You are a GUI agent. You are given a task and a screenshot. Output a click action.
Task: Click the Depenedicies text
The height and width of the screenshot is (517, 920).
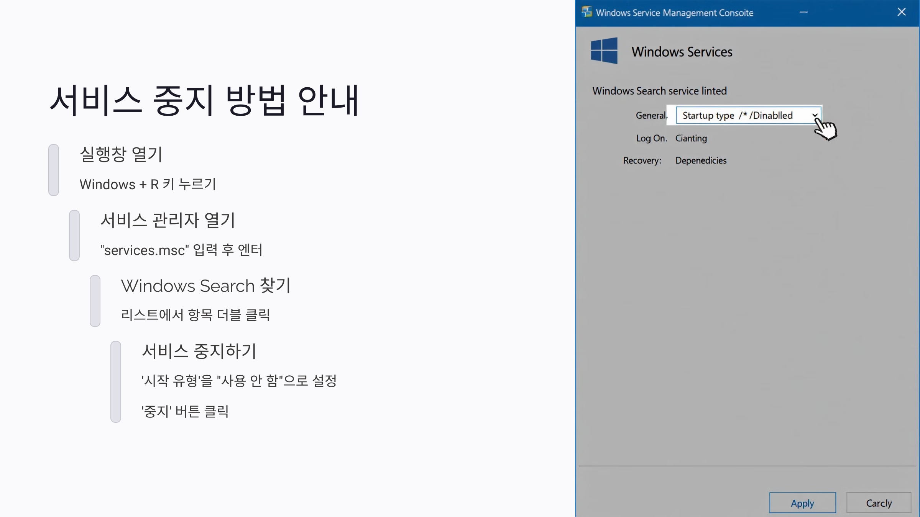pyautogui.click(x=701, y=160)
